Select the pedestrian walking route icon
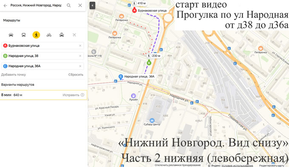 pyautogui.click(x=36, y=35)
